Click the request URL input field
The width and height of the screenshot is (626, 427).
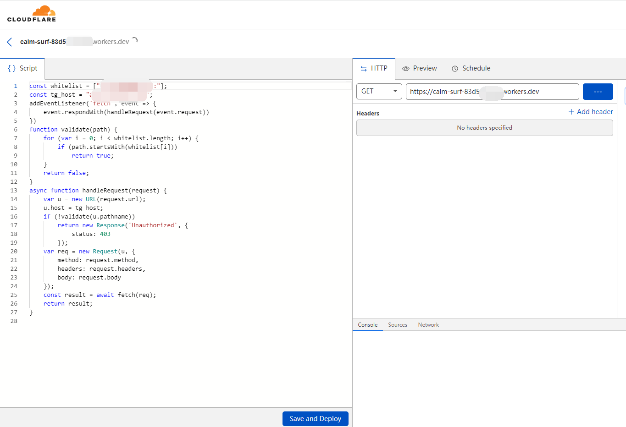493,92
